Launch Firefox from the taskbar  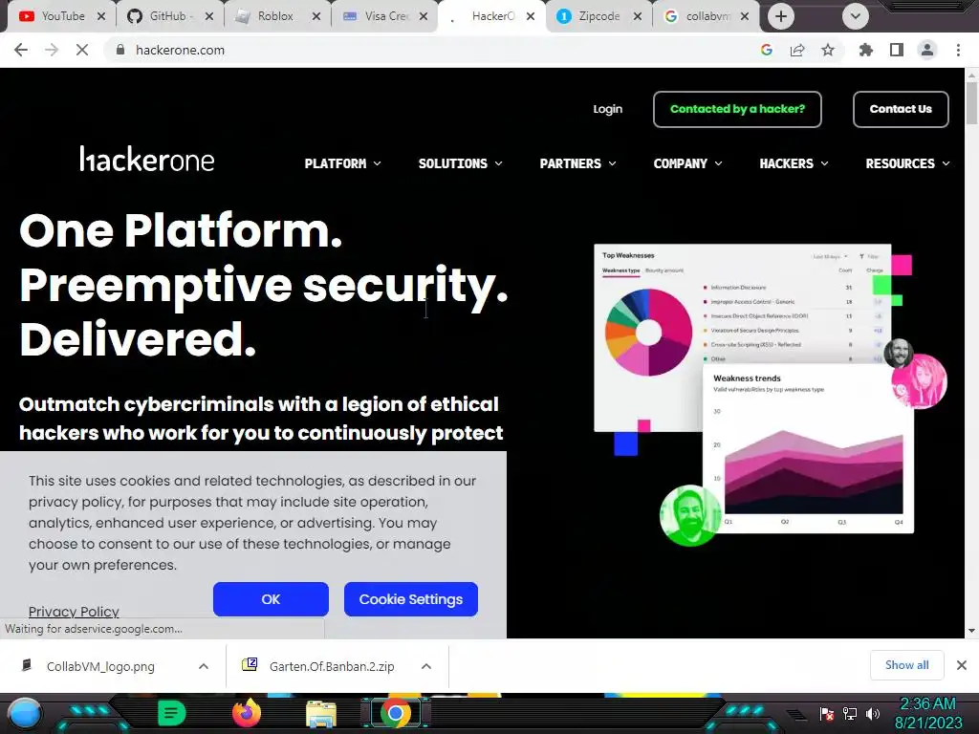pyautogui.click(x=247, y=713)
